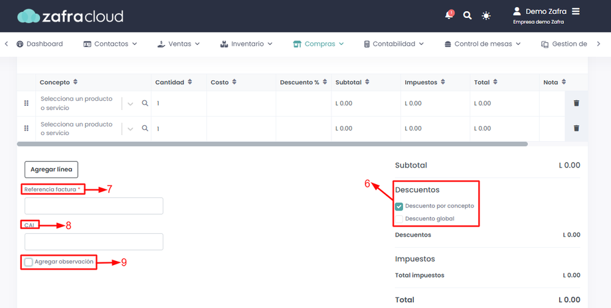
Task: Delete the second line with its trash icon
Action: (x=576, y=128)
